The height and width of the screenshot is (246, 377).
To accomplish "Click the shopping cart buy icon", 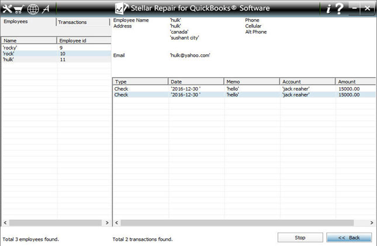I will [x=19, y=9].
